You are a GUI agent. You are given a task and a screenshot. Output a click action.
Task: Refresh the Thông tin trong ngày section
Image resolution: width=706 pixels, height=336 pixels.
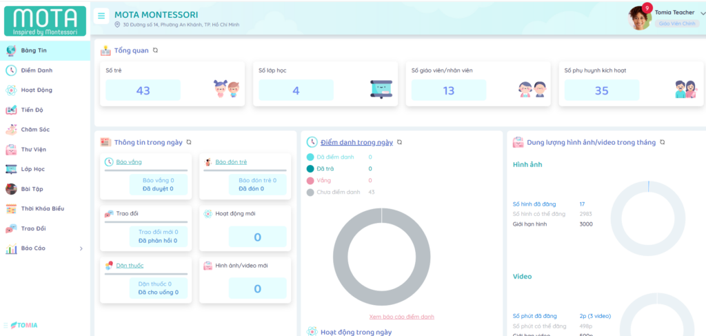pyautogui.click(x=189, y=142)
